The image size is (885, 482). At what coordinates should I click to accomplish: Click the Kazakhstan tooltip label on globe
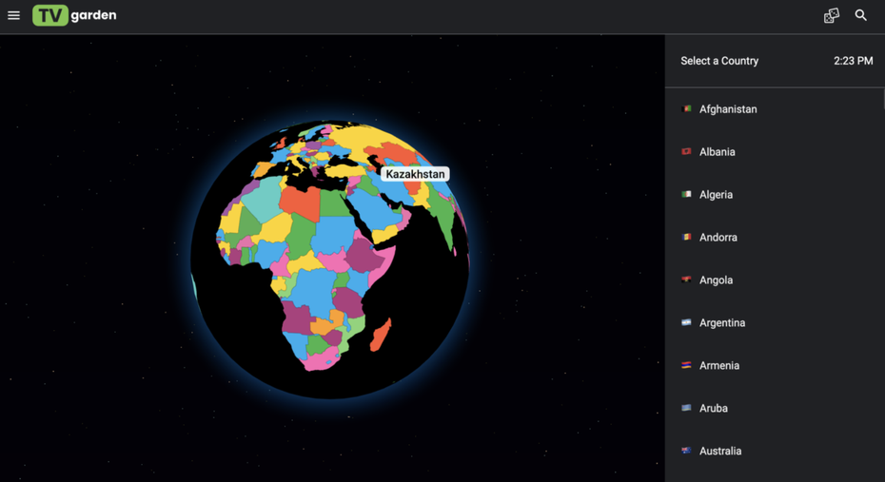coord(415,174)
